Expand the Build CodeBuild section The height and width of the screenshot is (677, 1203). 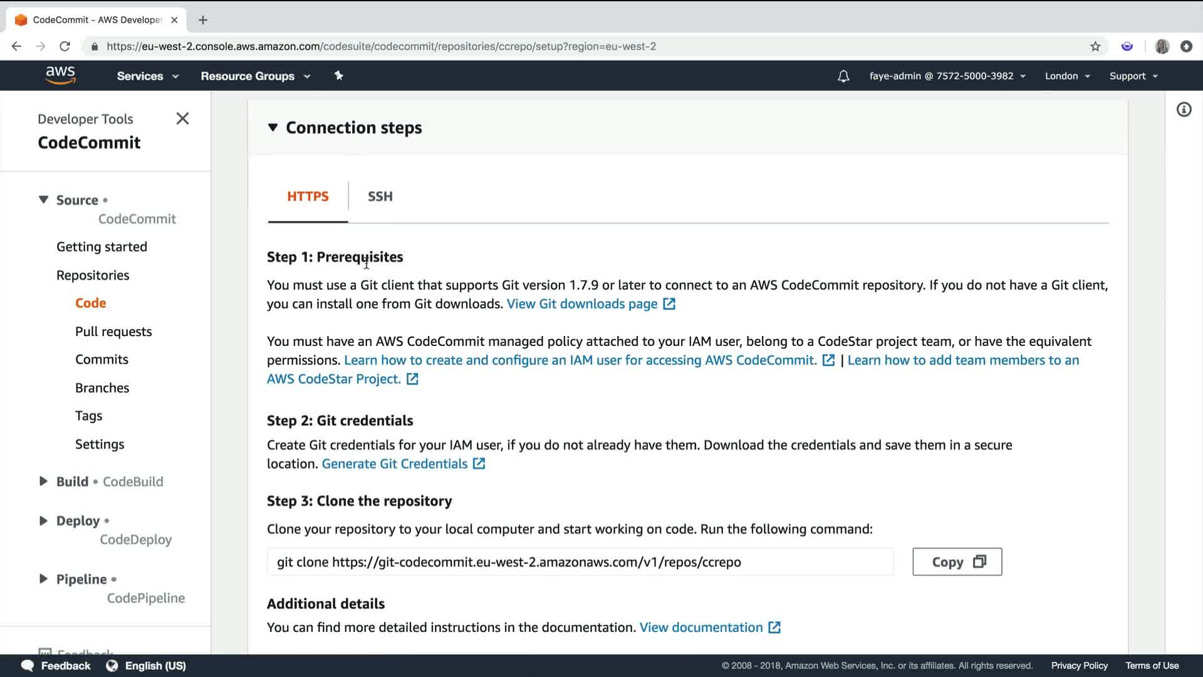click(43, 481)
